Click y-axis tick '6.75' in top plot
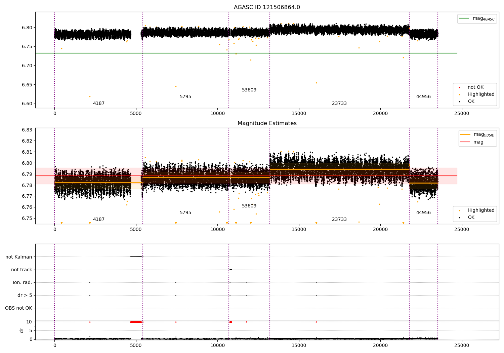 pyautogui.click(x=27, y=47)
